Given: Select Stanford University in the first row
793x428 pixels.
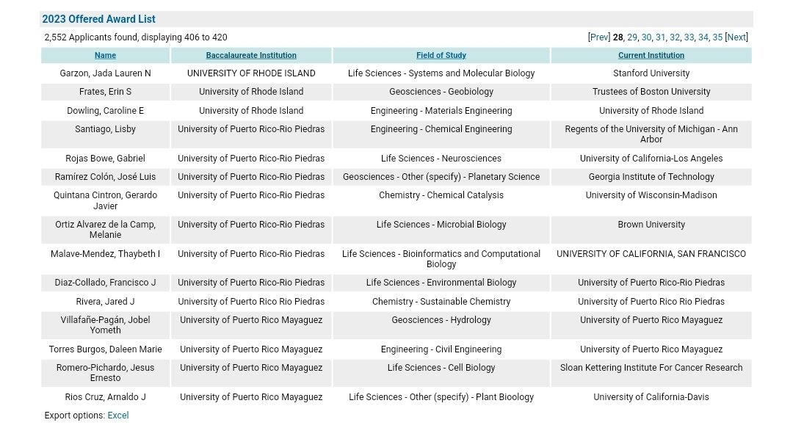Looking at the screenshot, I should pyautogui.click(x=651, y=73).
